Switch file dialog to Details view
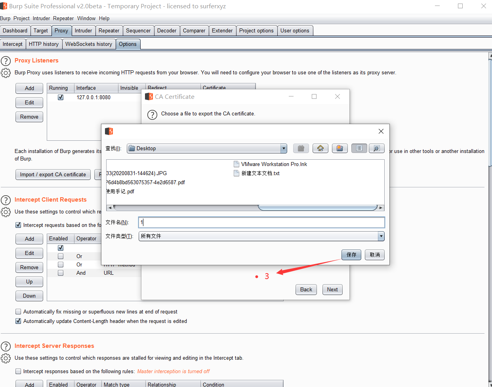 tap(377, 148)
